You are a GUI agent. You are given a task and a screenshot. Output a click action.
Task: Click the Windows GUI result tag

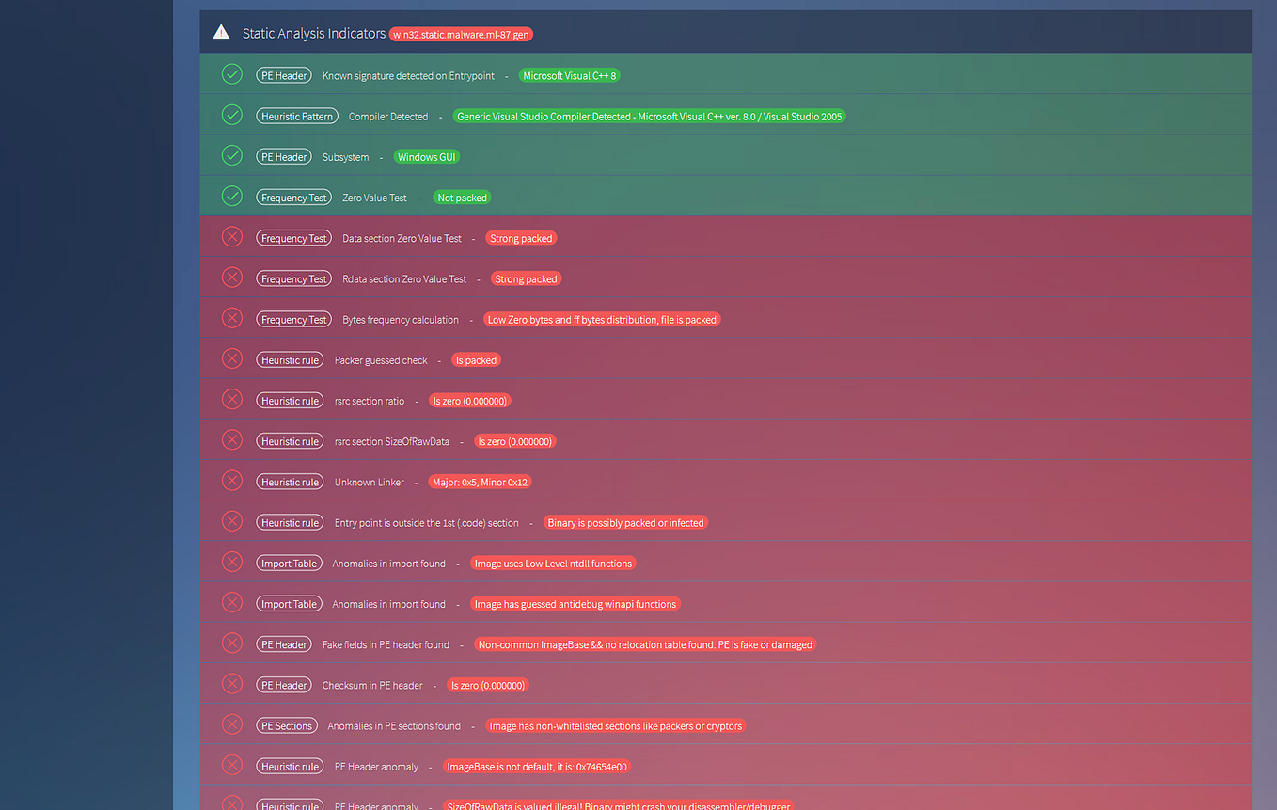tap(426, 156)
